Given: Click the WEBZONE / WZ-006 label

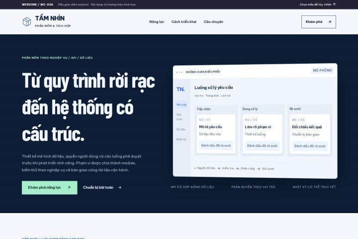Looking at the screenshot, I should 37,4.
